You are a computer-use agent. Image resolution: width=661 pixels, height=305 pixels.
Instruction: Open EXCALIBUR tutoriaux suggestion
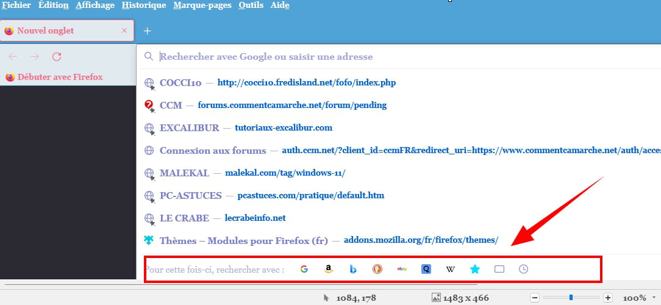click(x=399, y=128)
